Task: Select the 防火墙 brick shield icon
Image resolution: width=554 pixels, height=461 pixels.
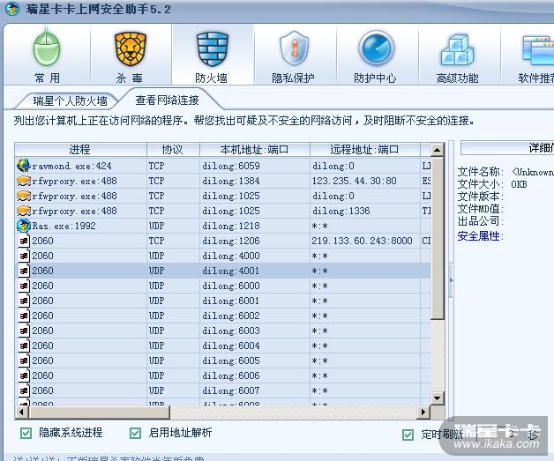Action: pos(213,48)
